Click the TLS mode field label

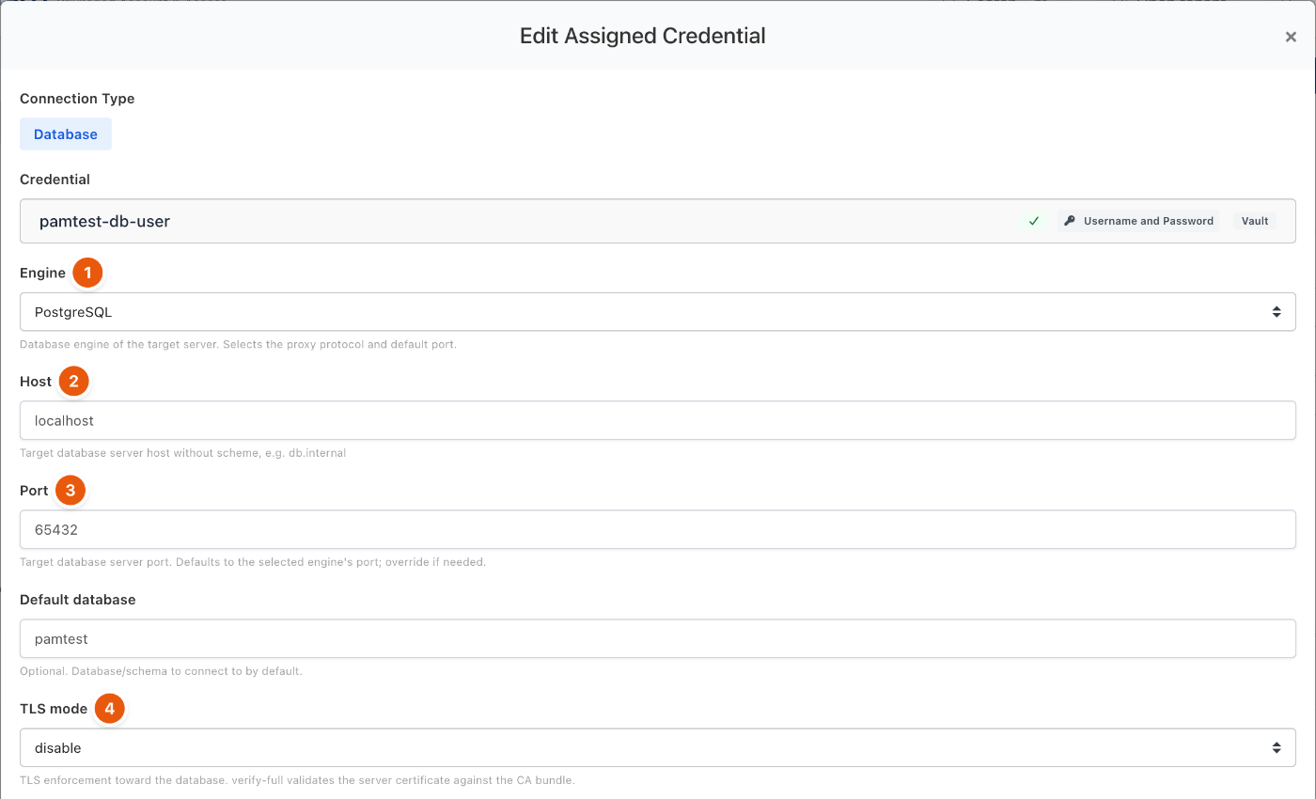click(54, 709)
